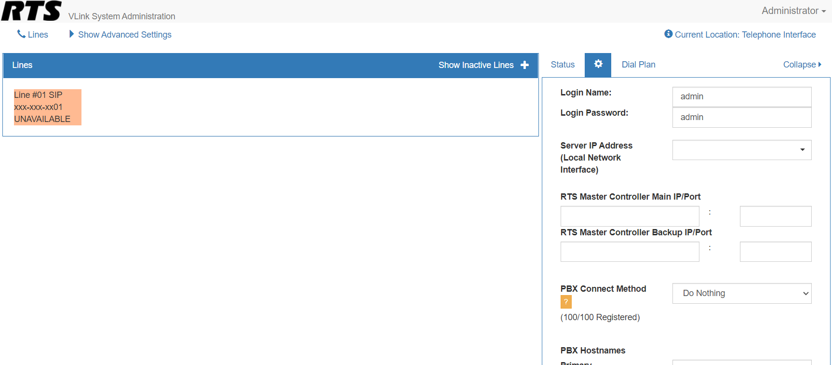Click the Current Location info icon
The height and width of the screenshot is (365, 832).
668,34
